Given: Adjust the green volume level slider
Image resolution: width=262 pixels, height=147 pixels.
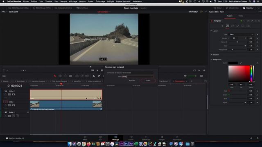Looking at the screenshot, I should click(x=192, y=76).
